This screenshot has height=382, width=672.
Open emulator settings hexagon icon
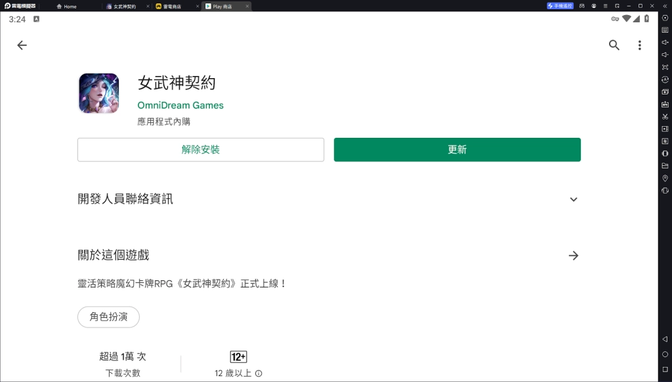[x=665, y=18]
